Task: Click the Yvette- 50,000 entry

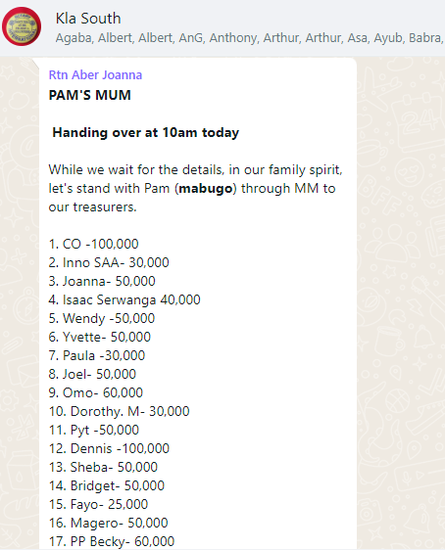Action: point(100,337)
